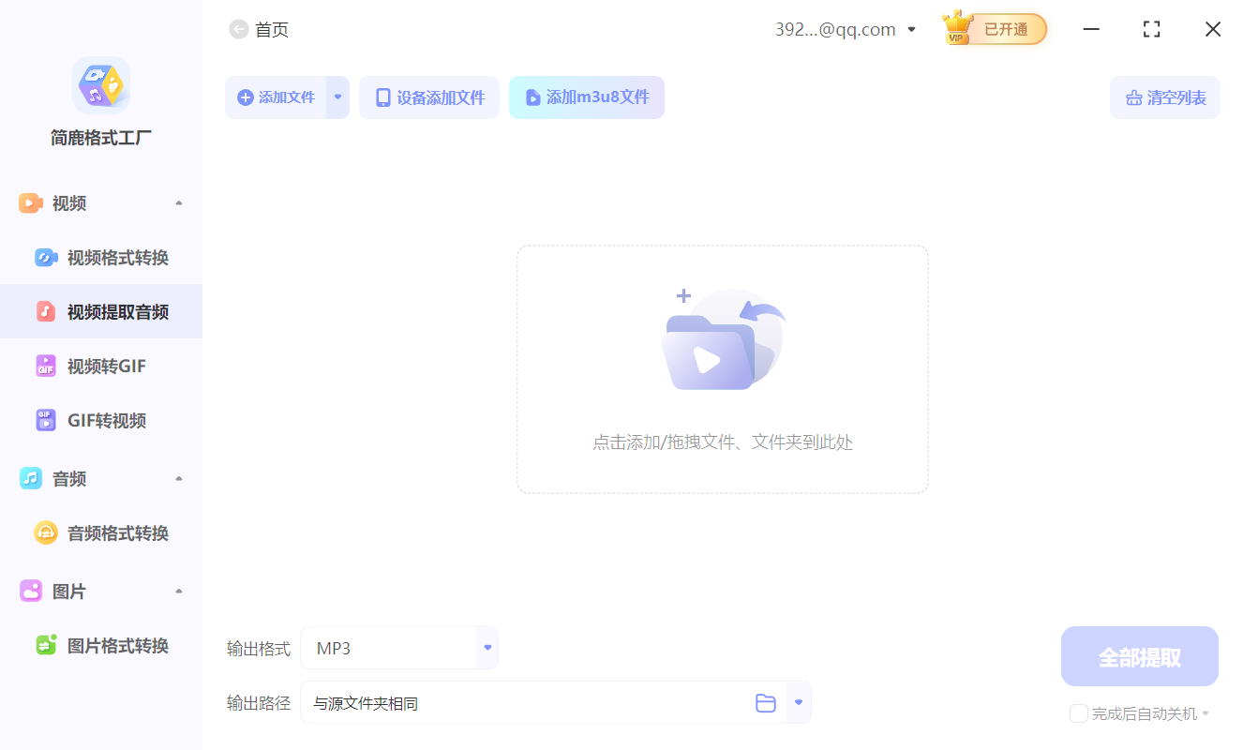The image size is (1243, 750).
Task: Collapse the 视频 section chevron
Action: [178, 202]
